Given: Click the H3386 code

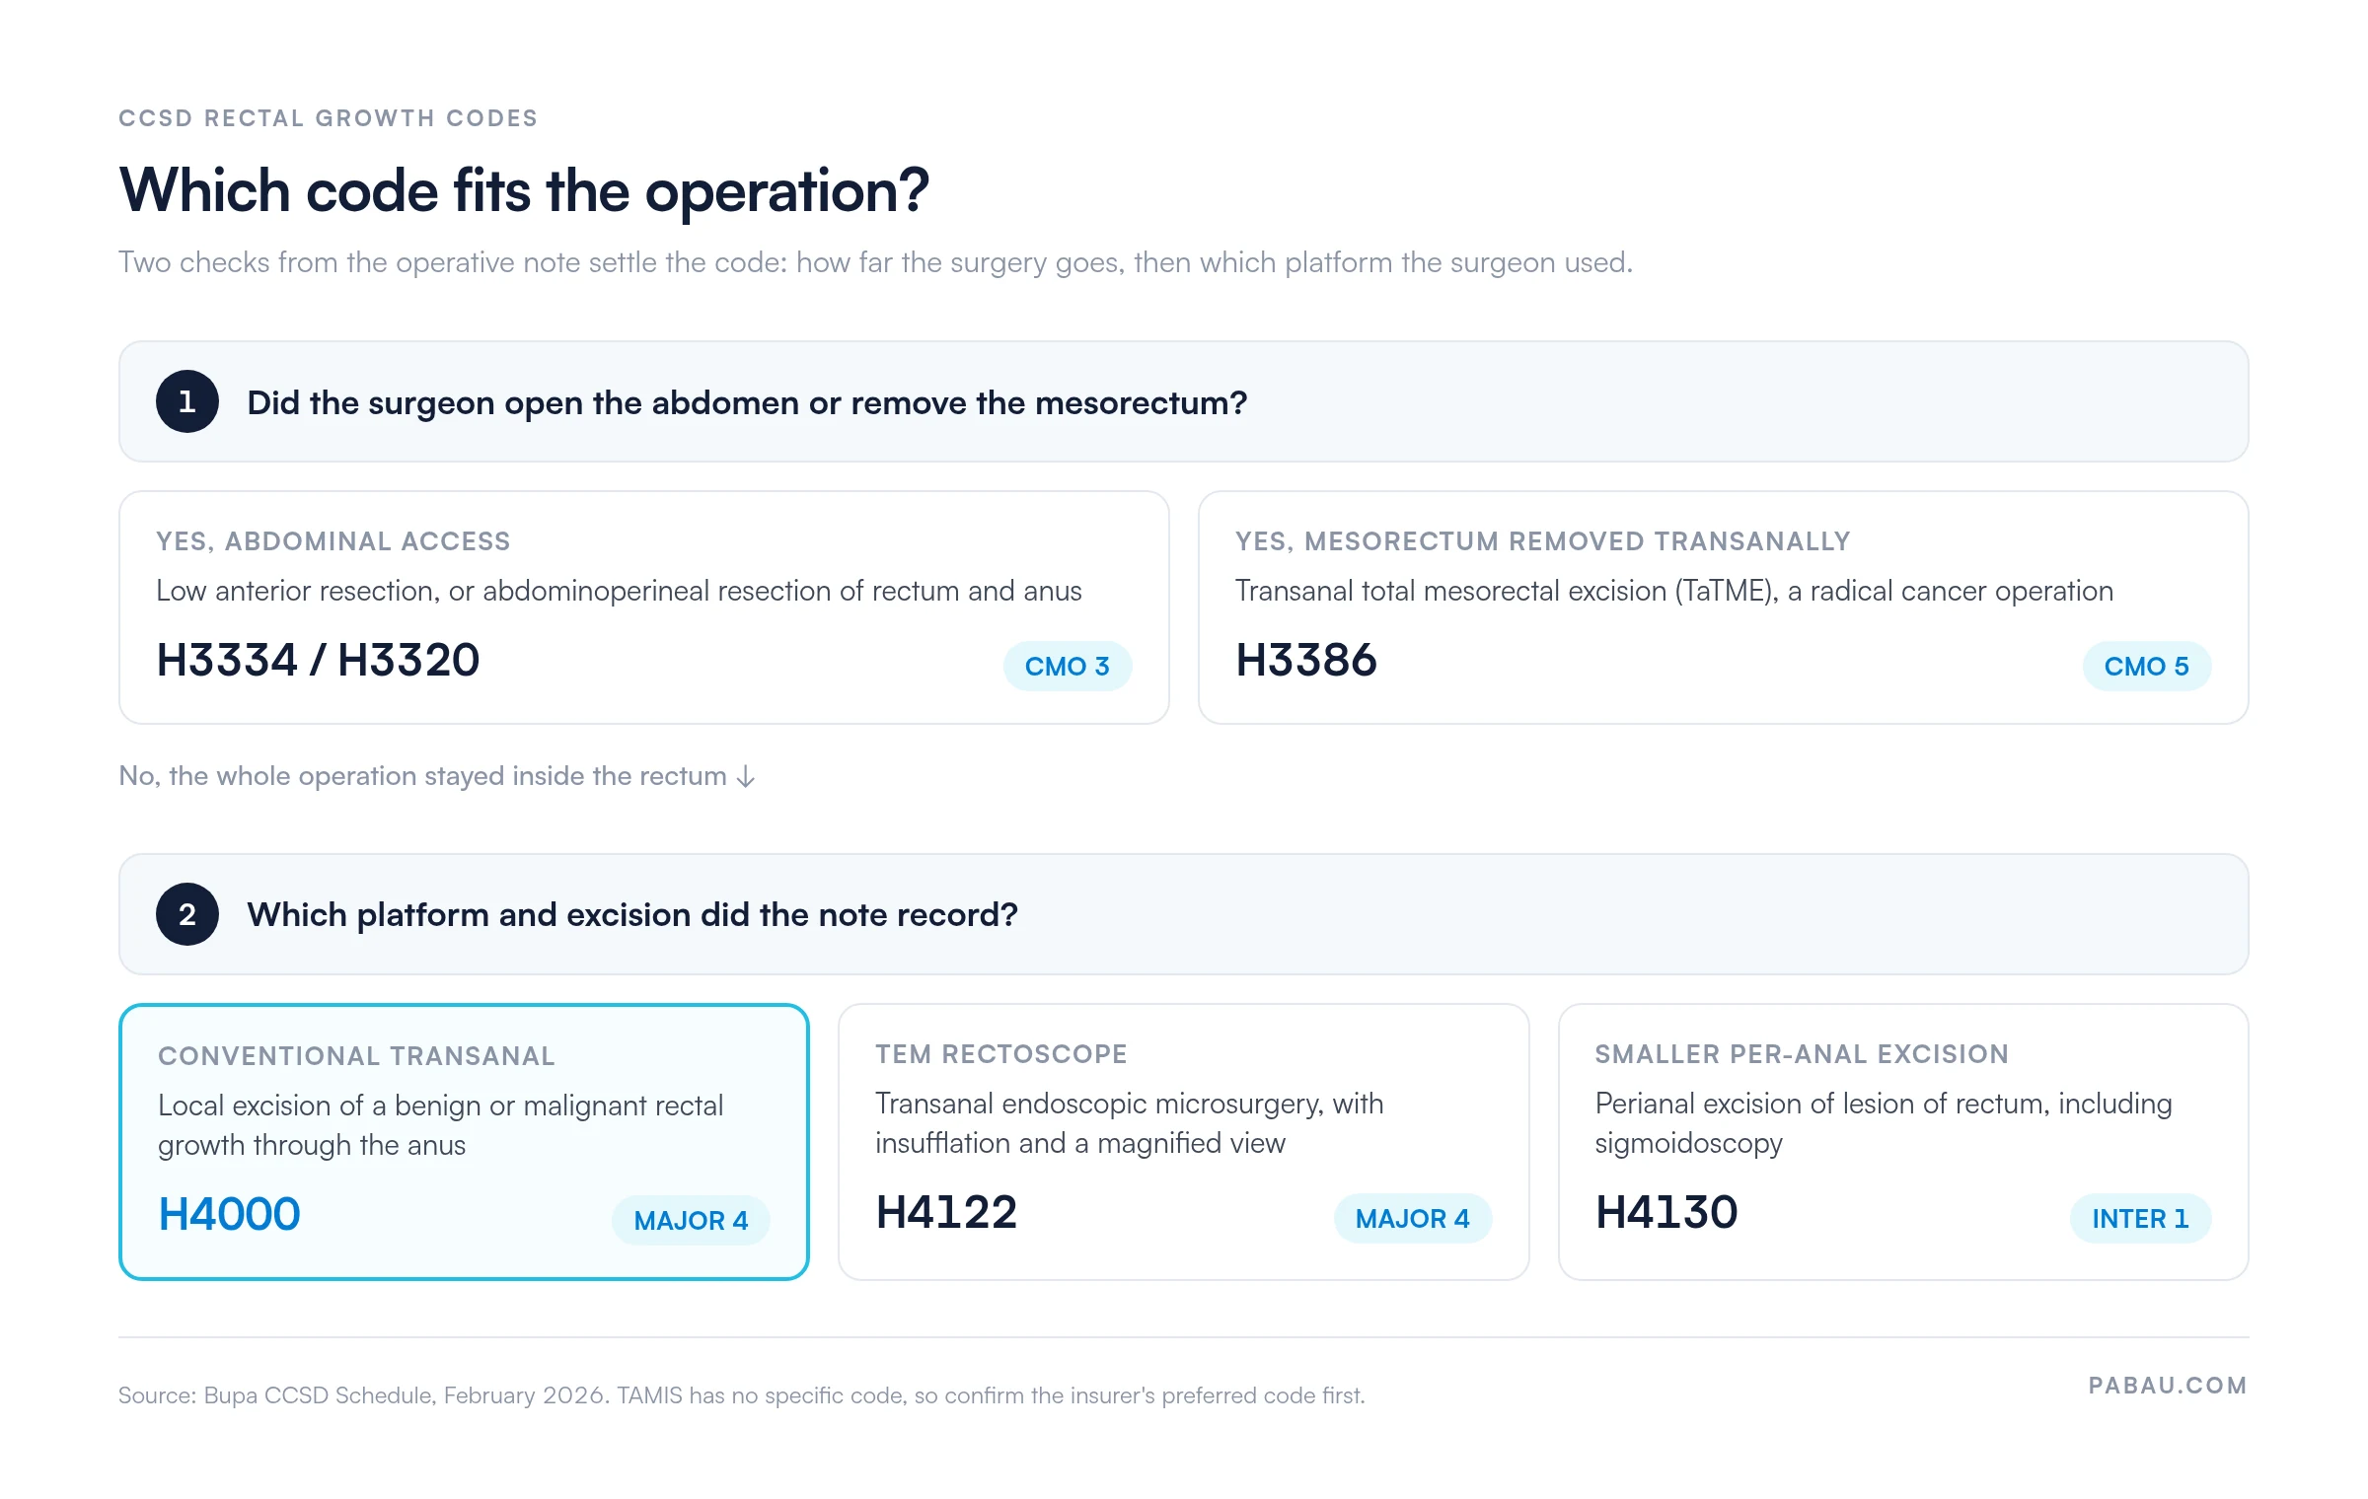Looking at the screenshot, I should pos(1305,660).
